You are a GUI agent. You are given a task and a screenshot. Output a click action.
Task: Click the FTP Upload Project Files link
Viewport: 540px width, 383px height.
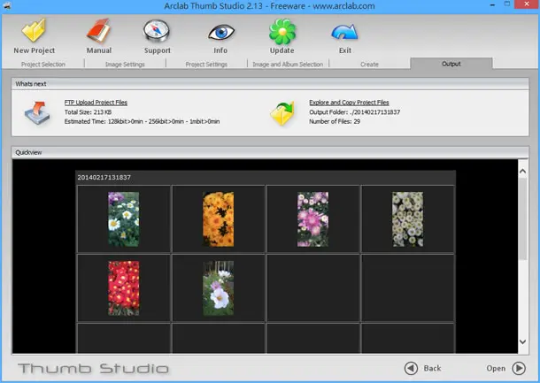[x=96, y=103]
